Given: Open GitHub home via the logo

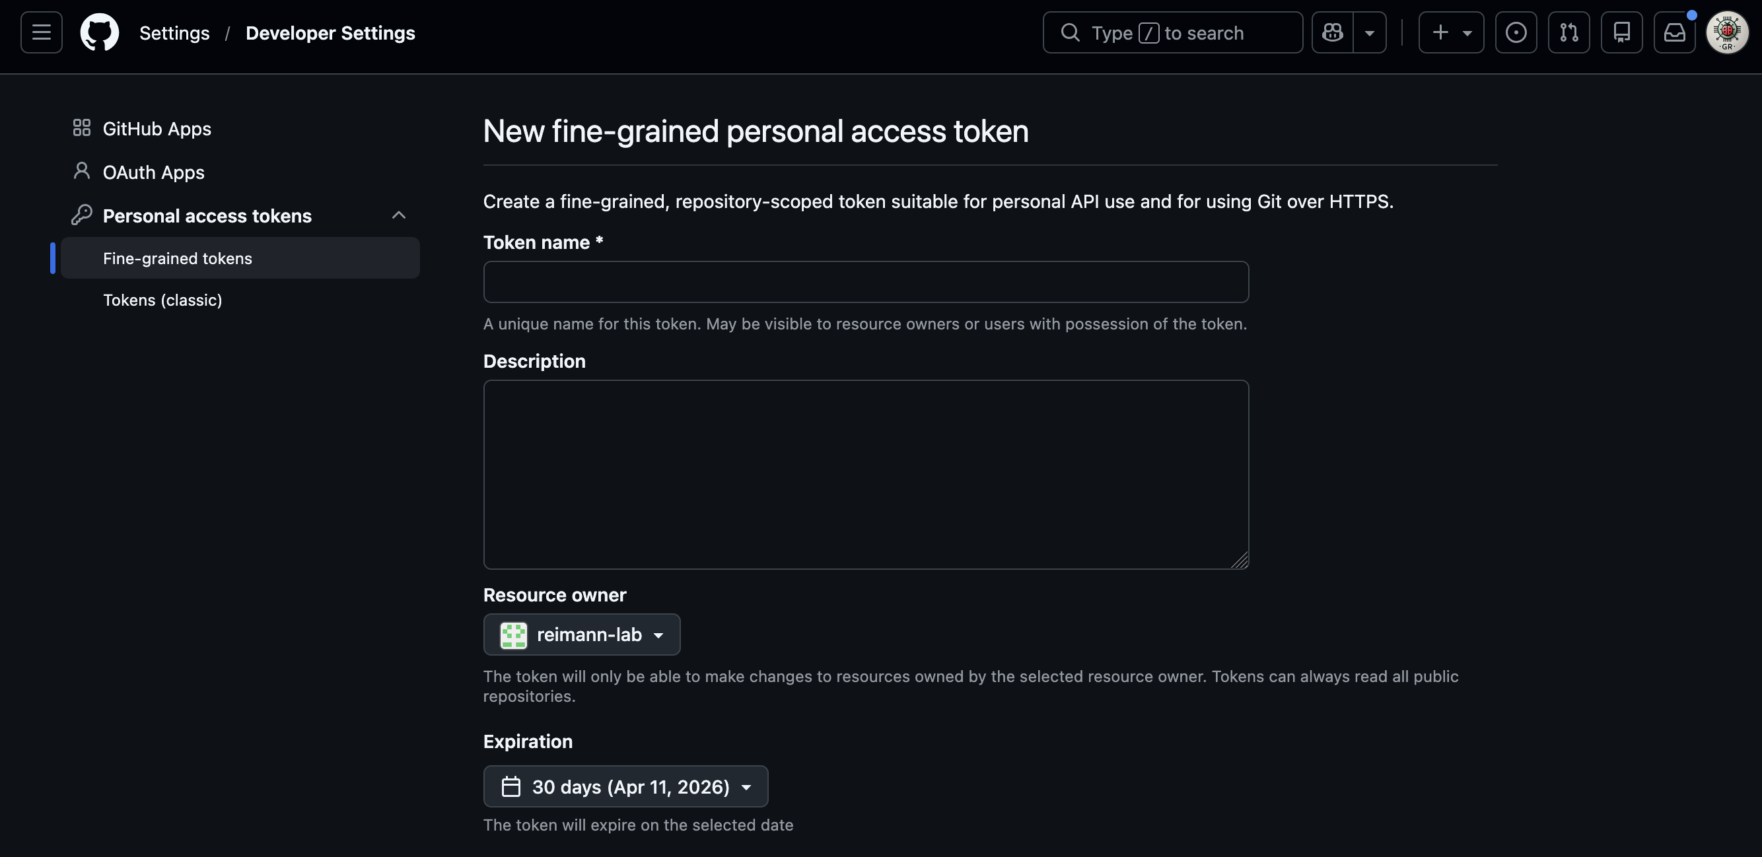Looking at the screenshot, I should pos(99,32).
